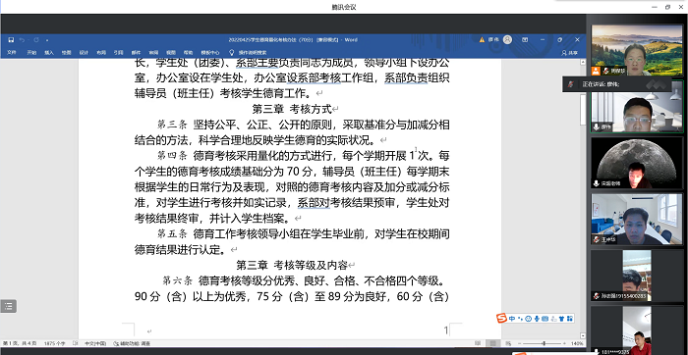Switch to the 设计 (Design) ribbon tab
The width and height of the screenshot is (688, 355).
pos(84,53)
